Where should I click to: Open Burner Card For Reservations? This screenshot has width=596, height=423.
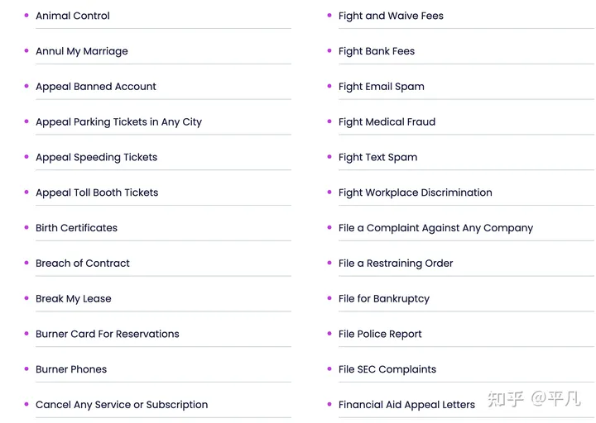click(x=108, y=335)
